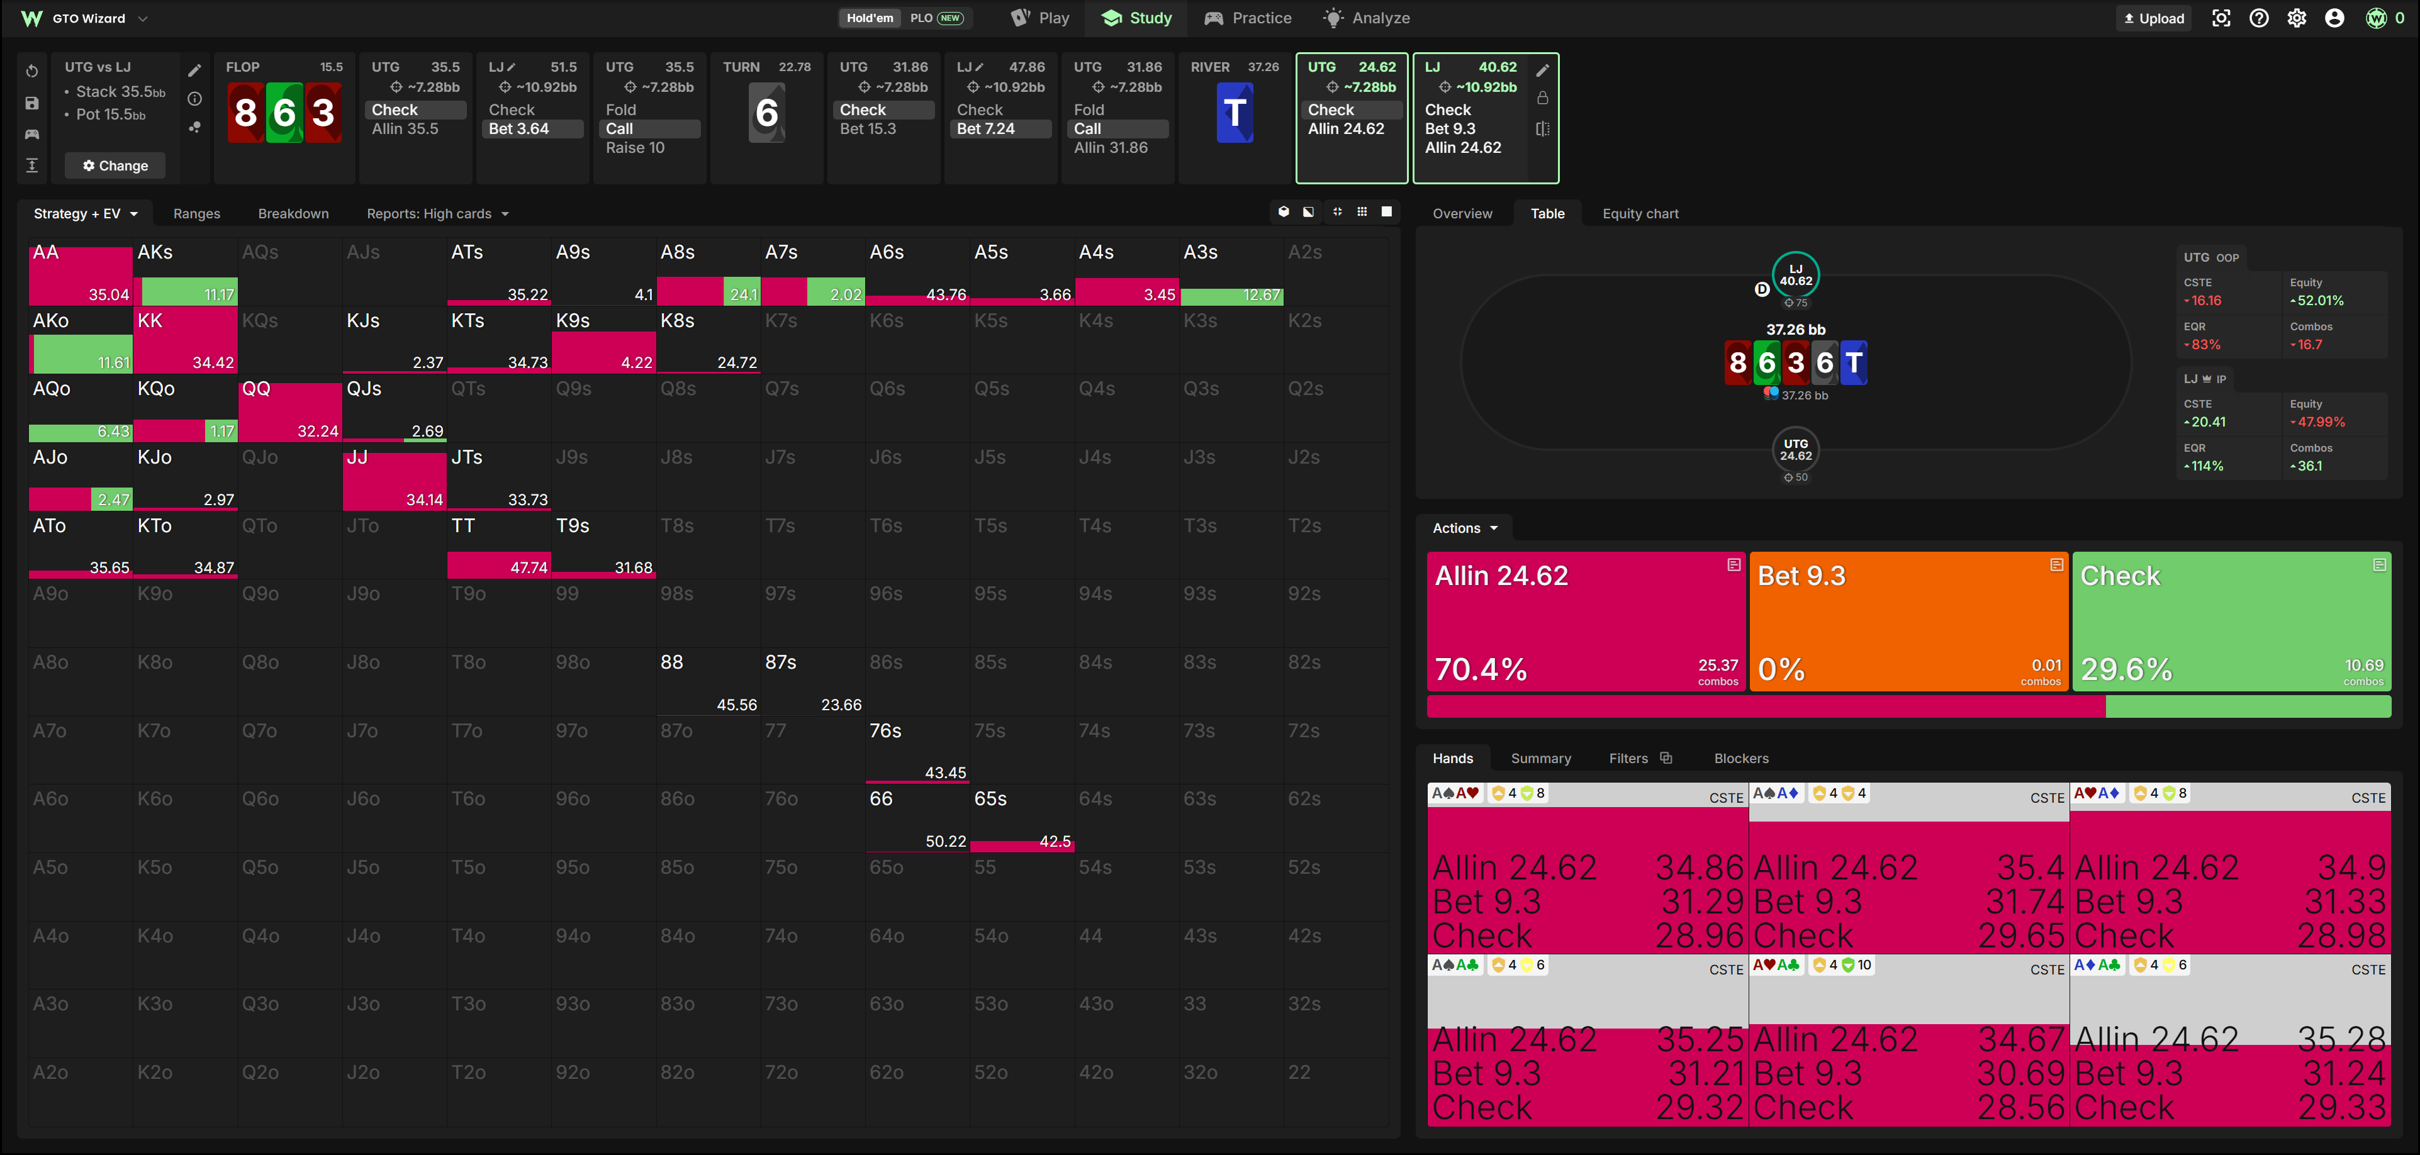Toggle the full square matrix view icon
The width and height of the screenshot is (2420, 1155).
pos(1387,212)
